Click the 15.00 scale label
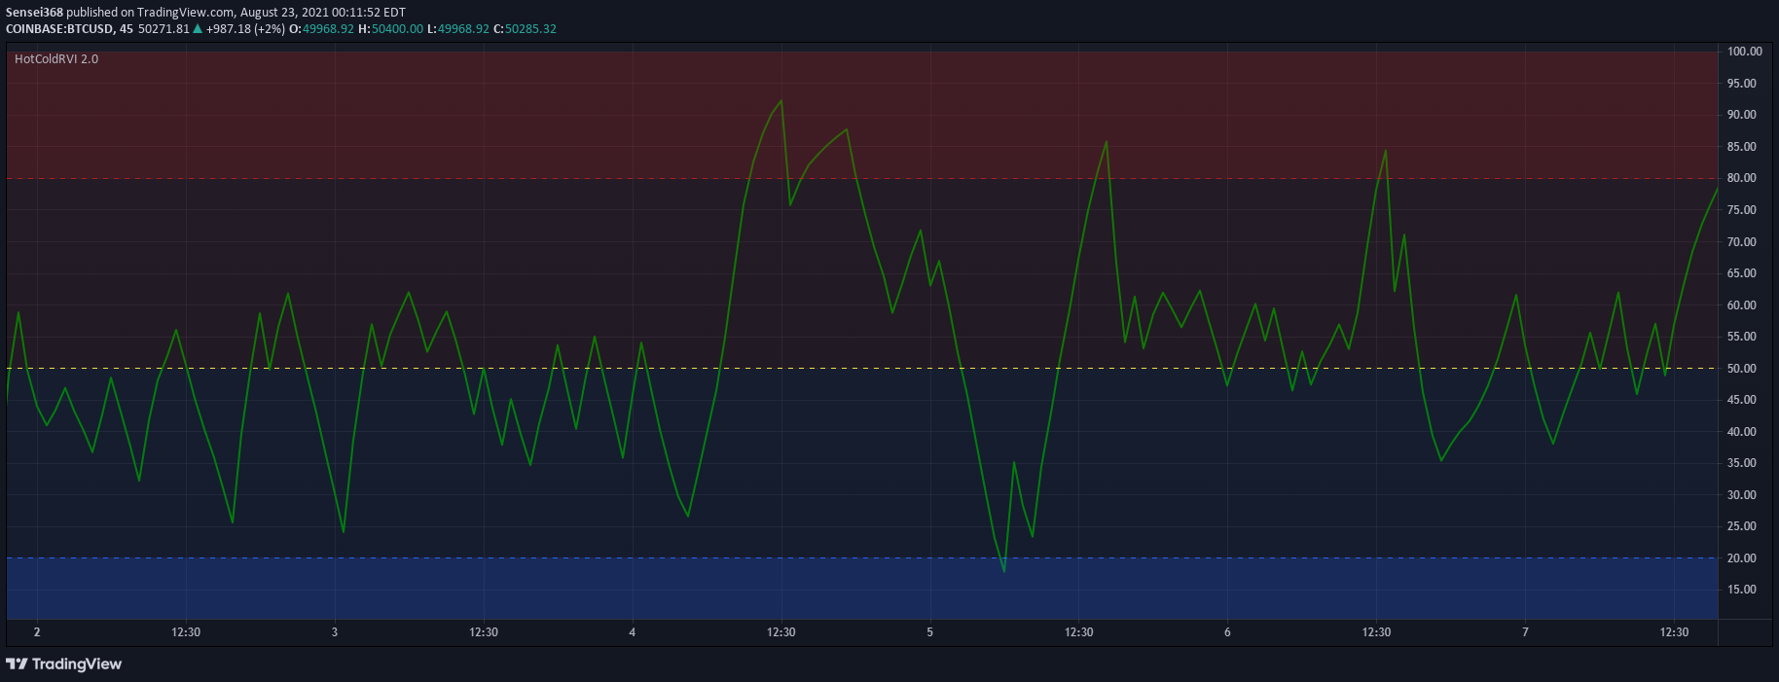 (x=1742, y=590)
